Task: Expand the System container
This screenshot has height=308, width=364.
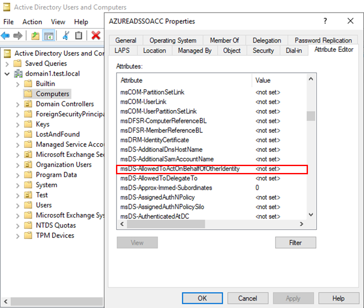Action: [18, 185]
